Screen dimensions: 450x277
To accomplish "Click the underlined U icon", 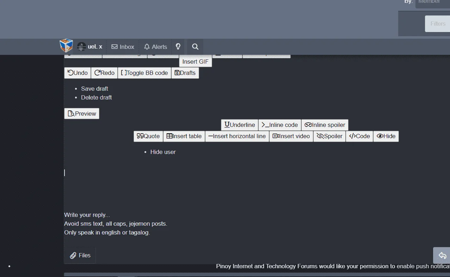I will [x=227, y=125].
